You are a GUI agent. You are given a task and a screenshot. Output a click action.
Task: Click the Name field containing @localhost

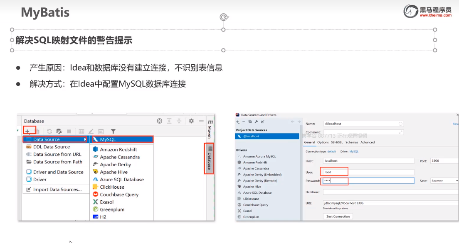tap(363, 124)
